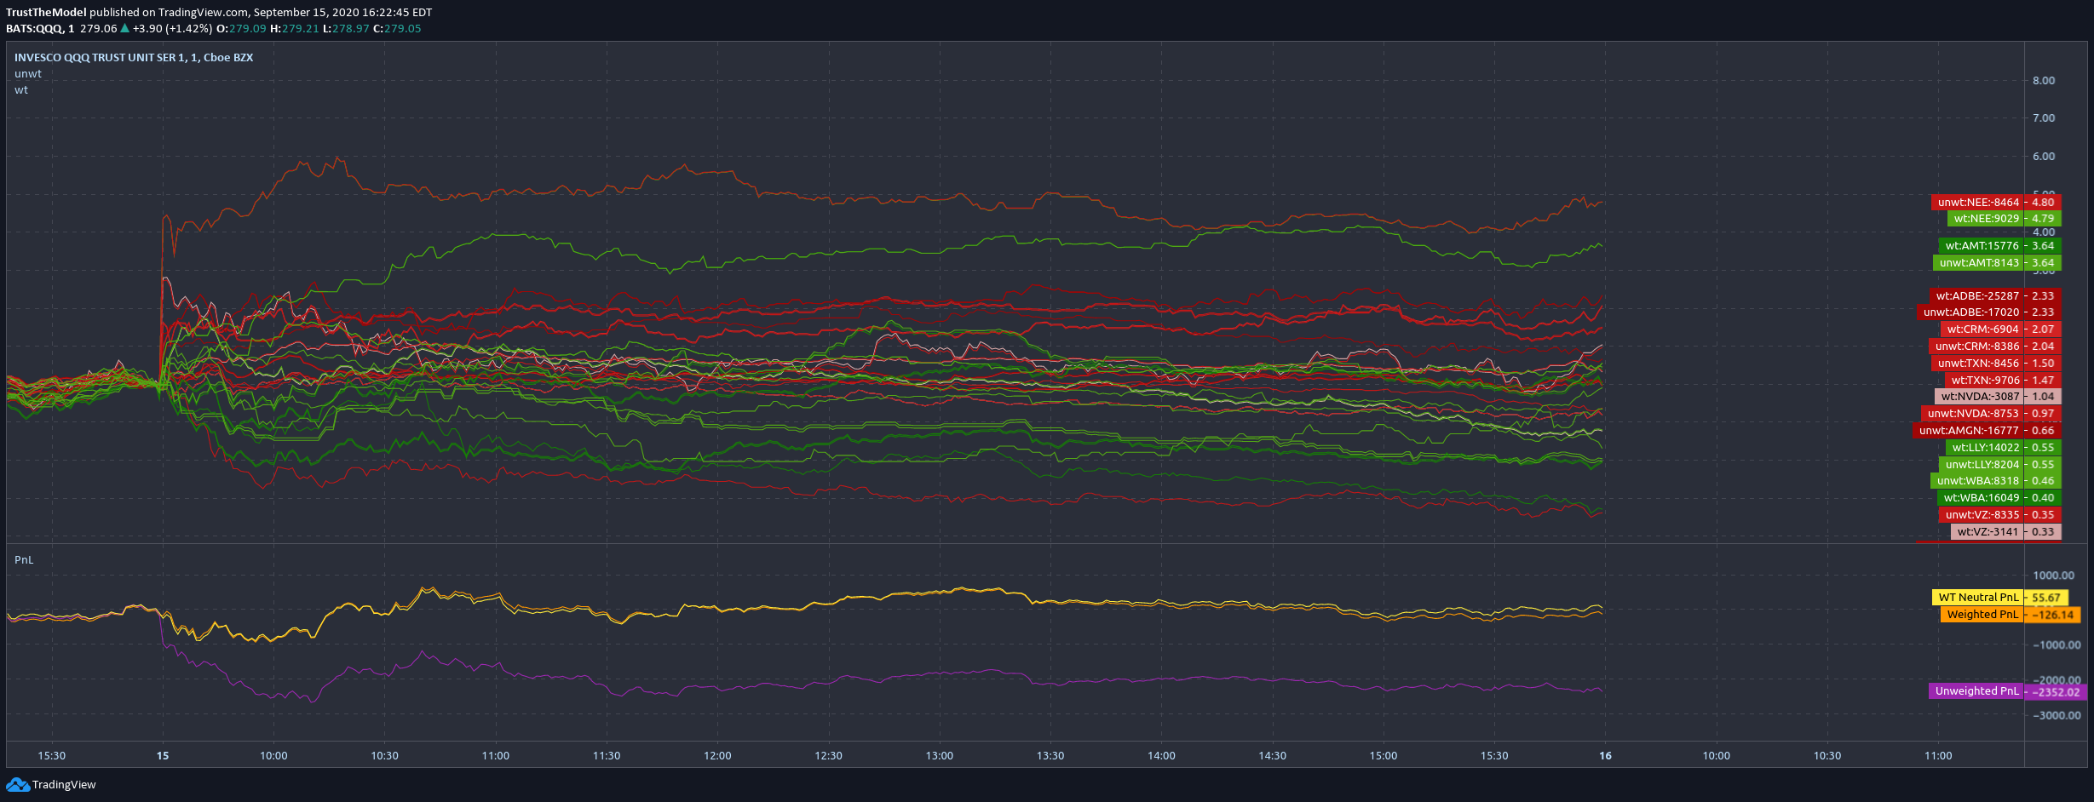Viewport: 2094px width, 802px height.
Task: Click the 7.00 price axis value
Action: click(2044, 117)
